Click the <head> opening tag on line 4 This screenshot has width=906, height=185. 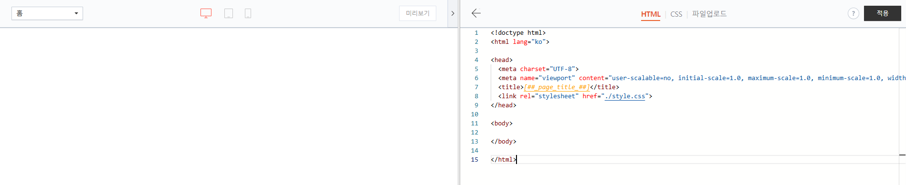pyautogui.click(x=502, y=60)
